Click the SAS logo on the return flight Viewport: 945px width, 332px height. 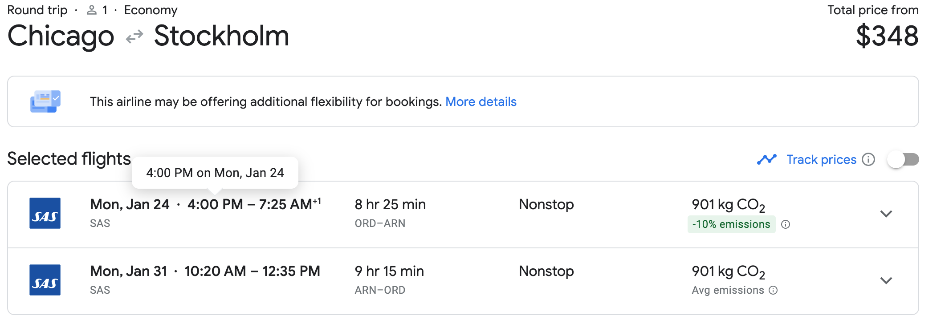[45, 280]
